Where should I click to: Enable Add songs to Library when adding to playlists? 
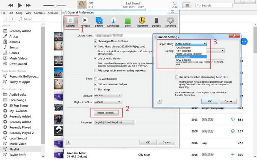click(95, 71)
